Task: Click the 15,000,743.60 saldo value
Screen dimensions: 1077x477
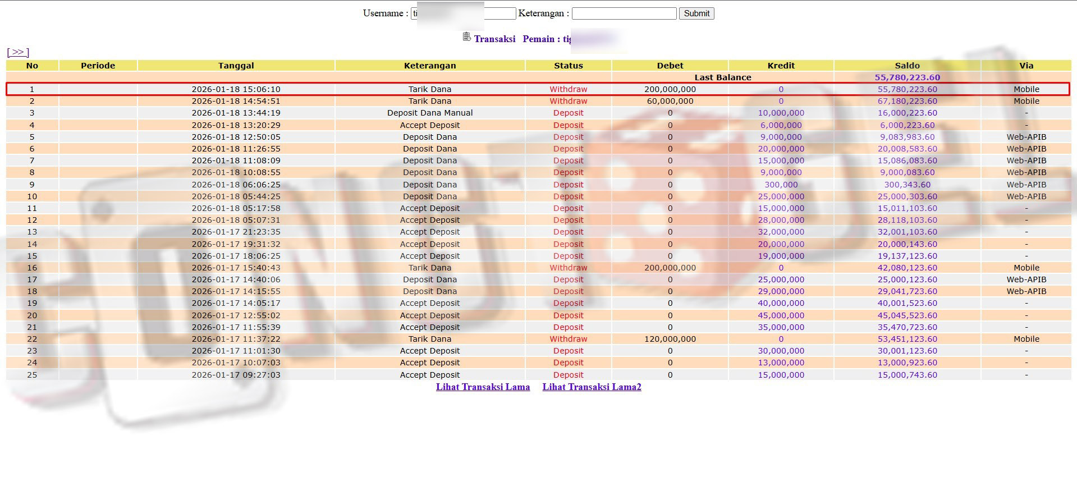Action: tap(908, 375)
